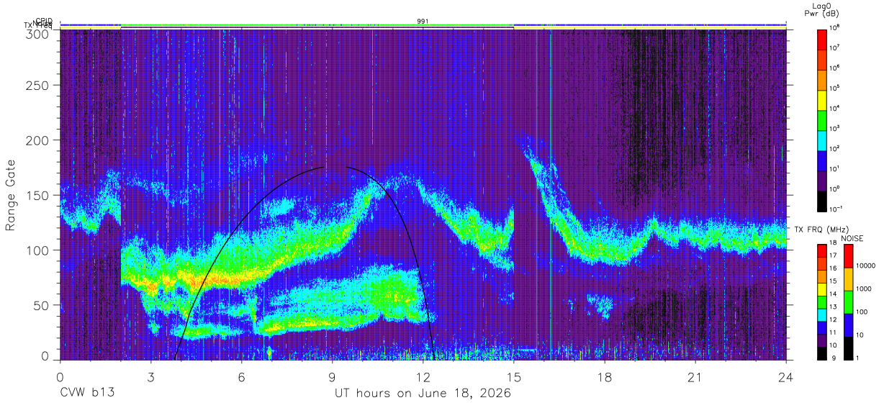This screenshot has height=408, width=884.
Task: Click the x-axis tick label '9'
Action: click(332, 378)
